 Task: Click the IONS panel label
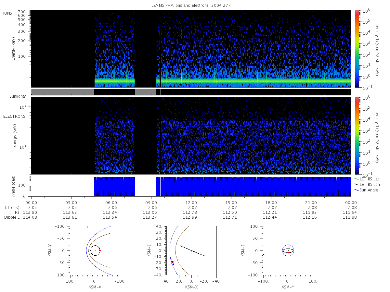click(x=8, y=13)
